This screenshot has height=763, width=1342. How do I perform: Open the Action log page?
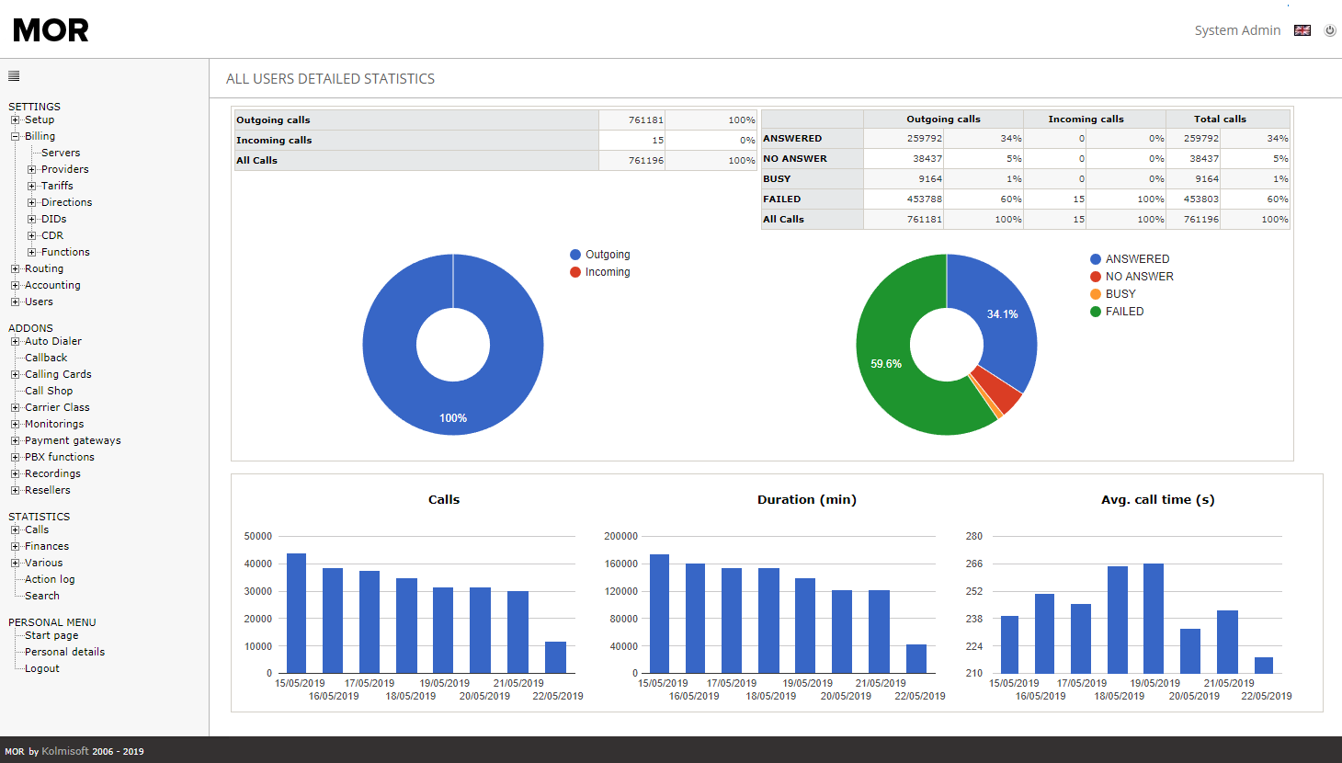50,579
